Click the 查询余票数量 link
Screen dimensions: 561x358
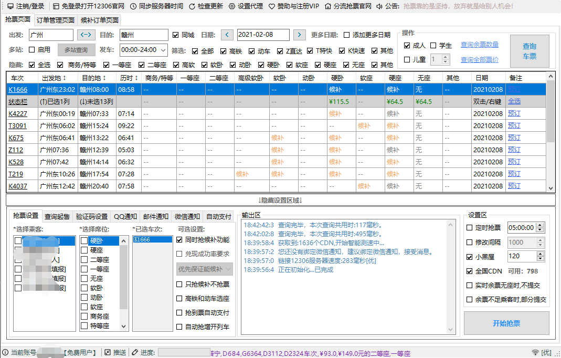pos(479,45)
